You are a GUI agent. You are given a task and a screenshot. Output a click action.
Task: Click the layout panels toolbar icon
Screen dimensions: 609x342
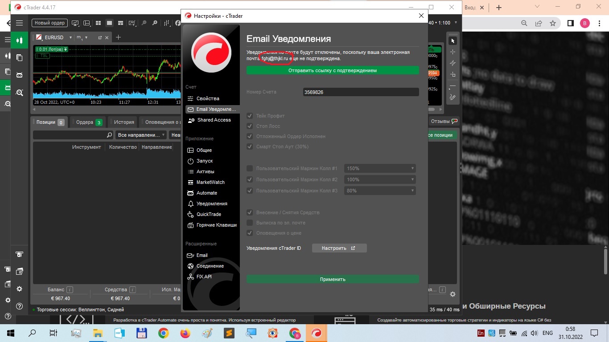(x=87, y=23)
